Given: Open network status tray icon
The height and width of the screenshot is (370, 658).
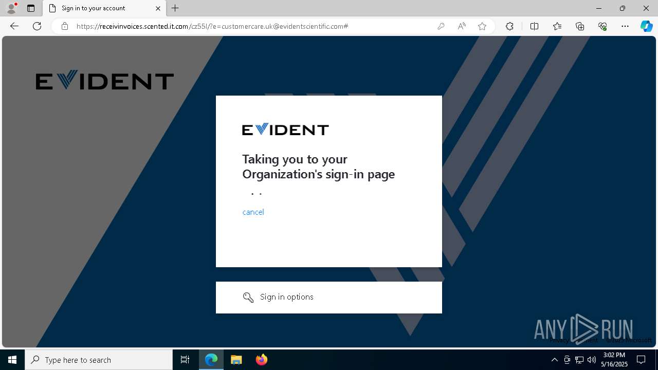Looking at the screenshot, I should click(579, 360).
